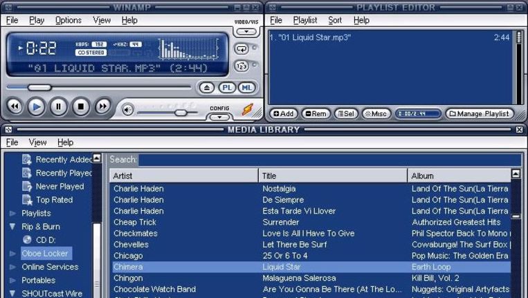Skip to next track button
This screenshot has width=528, height=298.
click(102, 106)
